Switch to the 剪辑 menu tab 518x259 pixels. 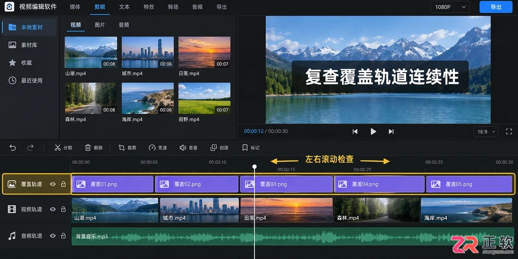[x=100, y=7]
